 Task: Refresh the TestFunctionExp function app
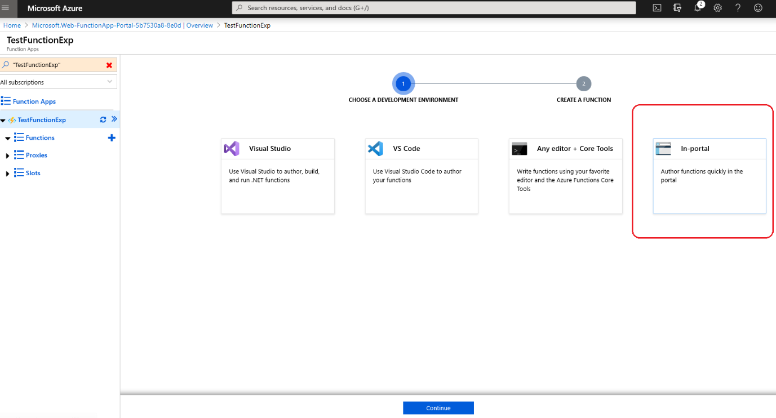tap(103, 120)
